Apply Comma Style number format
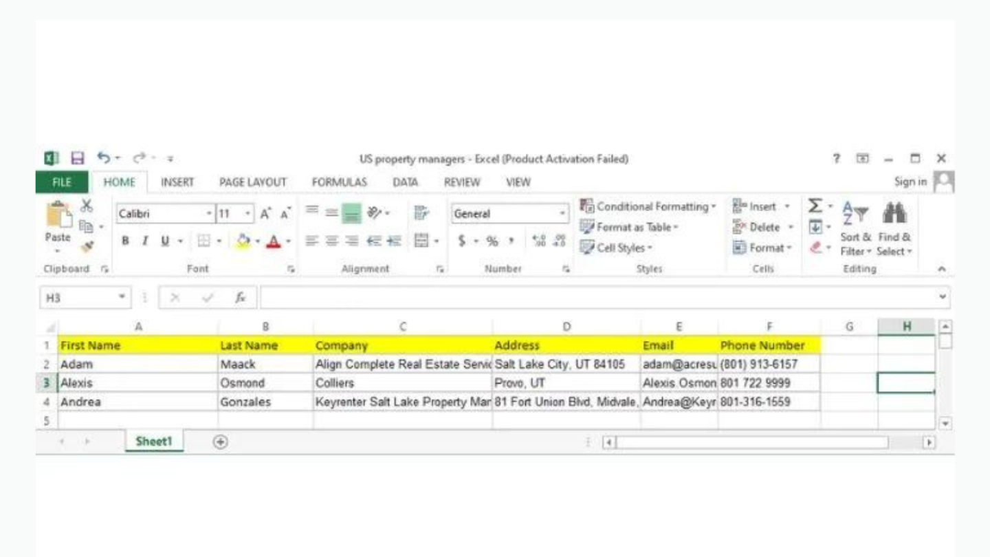The height and width of the screenshot is (557, 990). pos(512,241)
